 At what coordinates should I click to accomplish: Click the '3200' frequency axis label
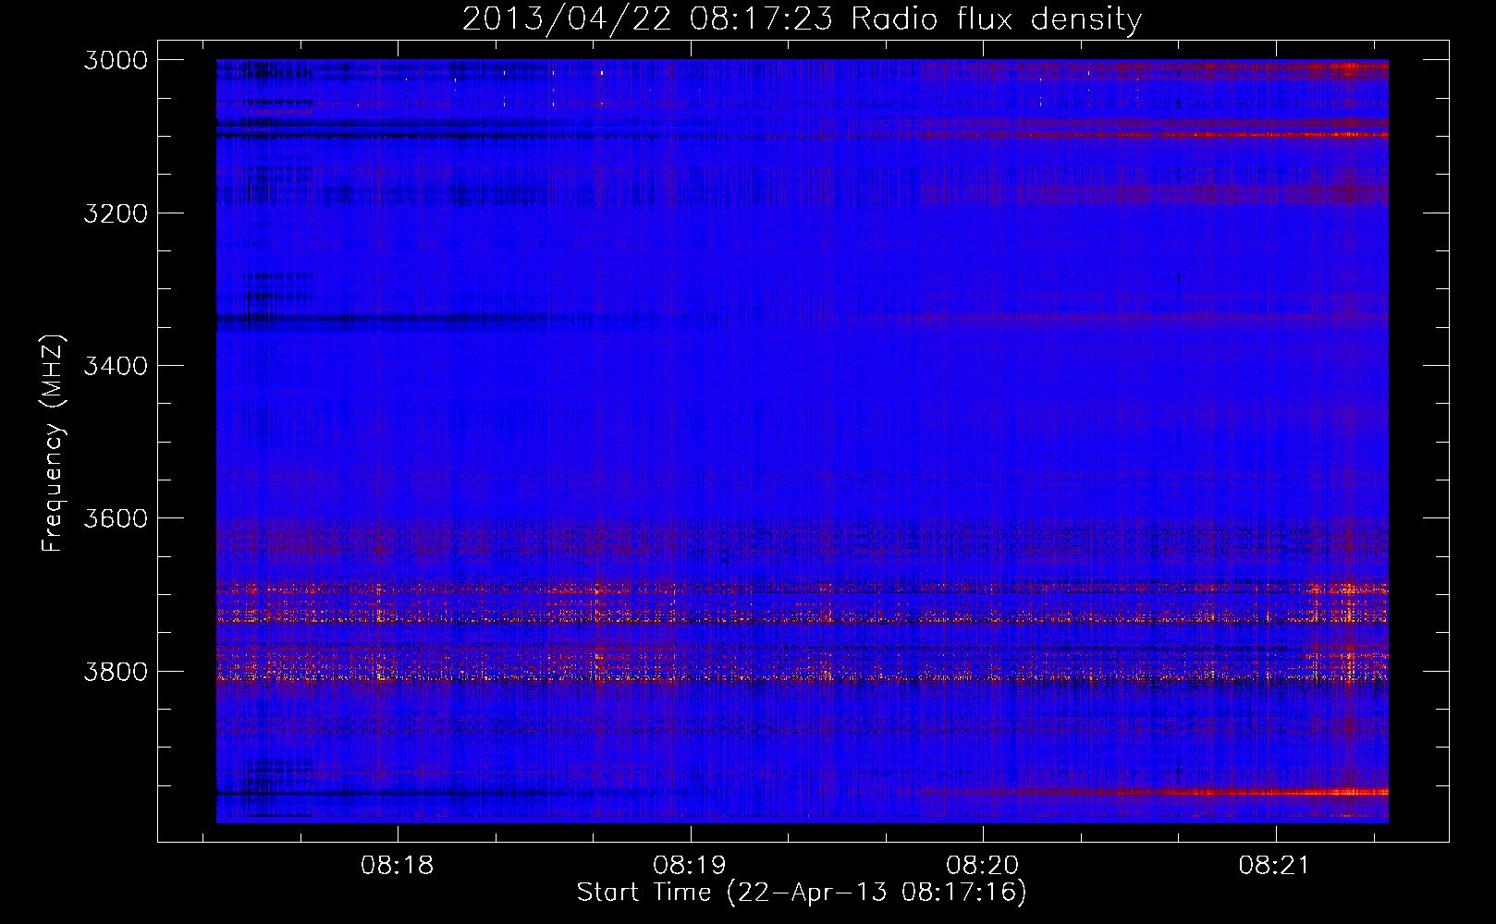point(116,213)
